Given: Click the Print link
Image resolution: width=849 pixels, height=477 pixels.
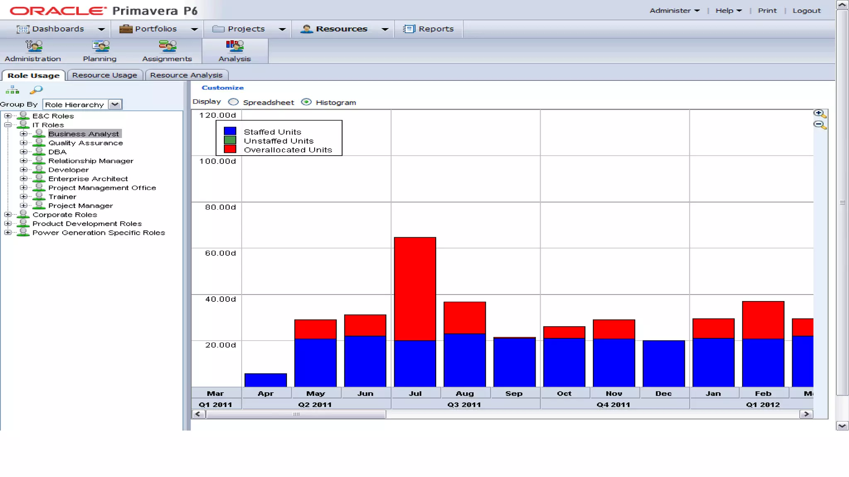Looking at the screenshot, I should pyautogui.click(x=767, y=11).
